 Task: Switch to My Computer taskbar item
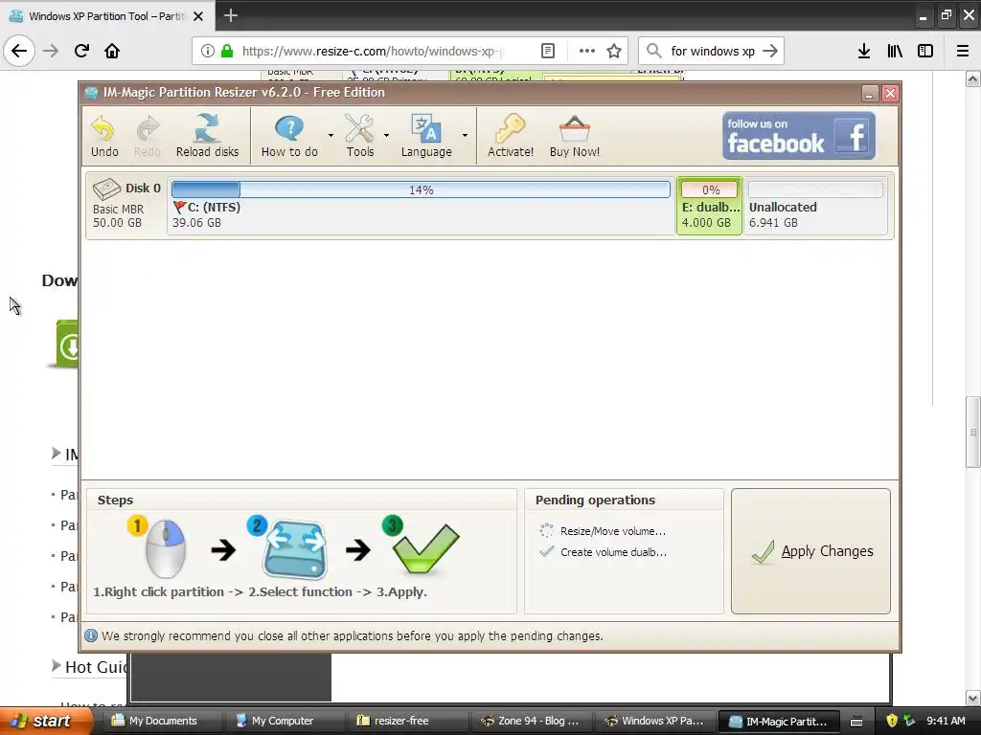coord(283,721)
